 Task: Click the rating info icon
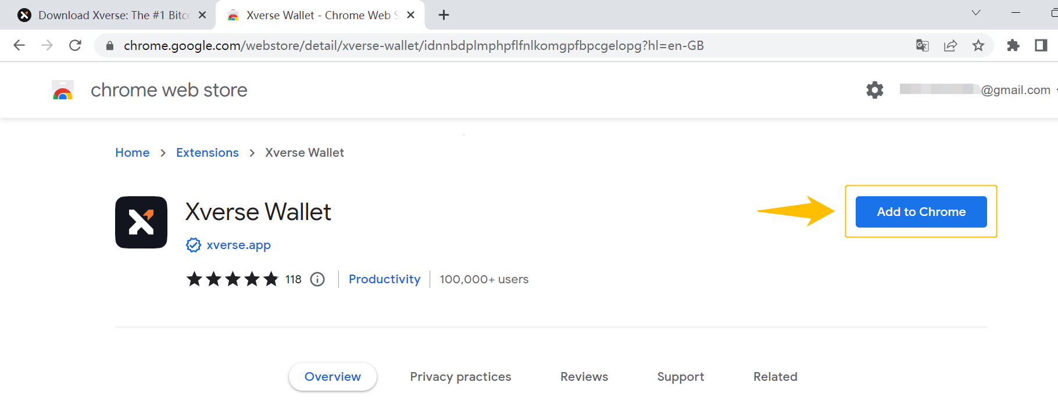tap(317, 279)
